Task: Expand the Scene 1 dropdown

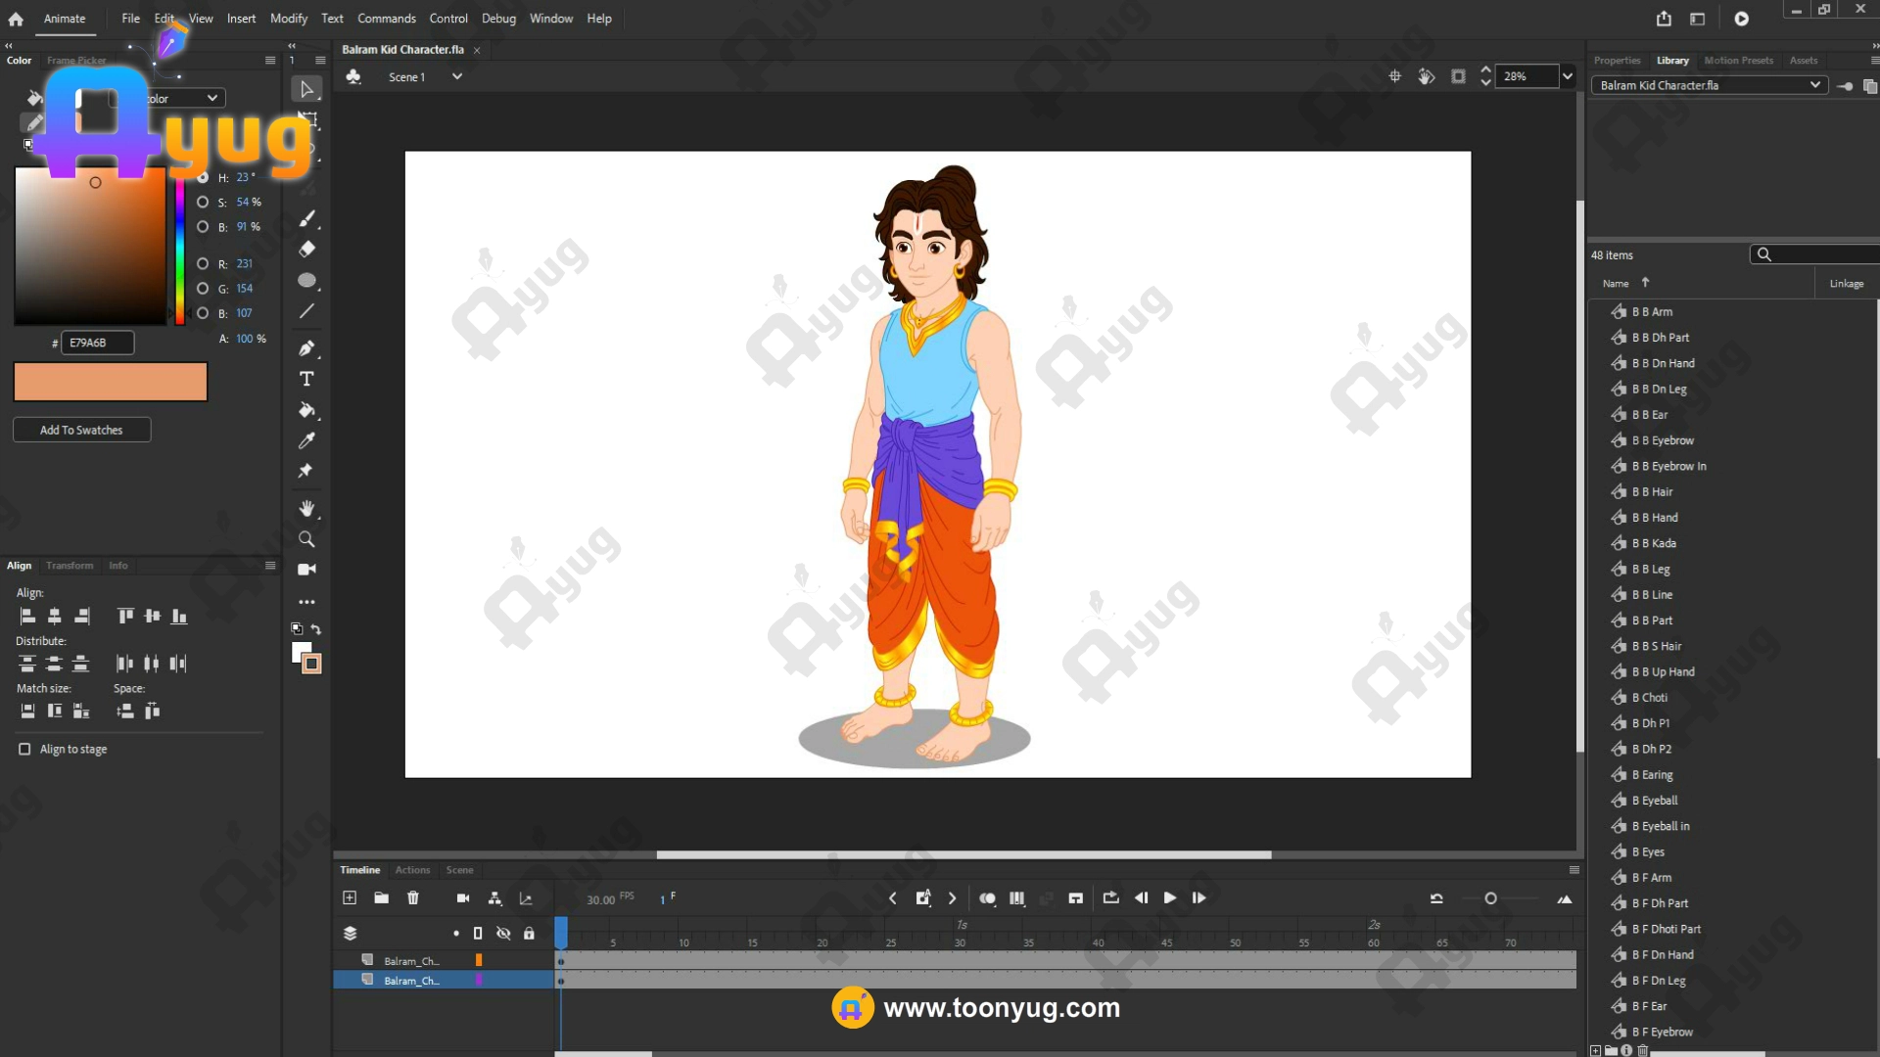Action: click(x=456, y=76)
